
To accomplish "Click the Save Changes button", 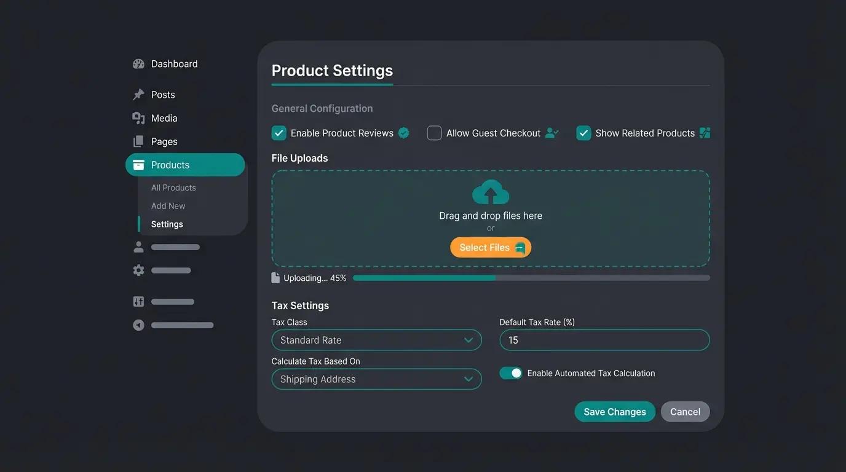I will tap(615, 411).
